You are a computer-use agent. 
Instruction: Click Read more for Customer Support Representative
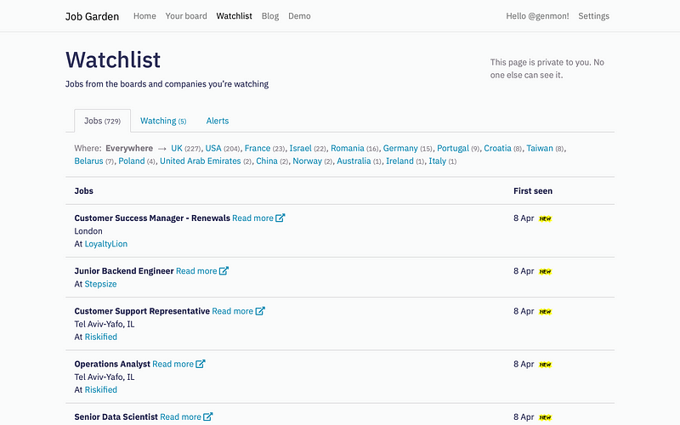(232, 311)
